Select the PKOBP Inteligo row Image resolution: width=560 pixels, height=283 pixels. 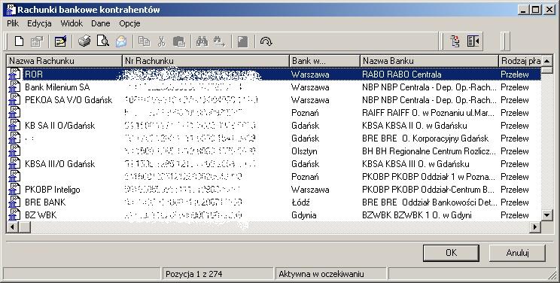click(x=274, y=190)
